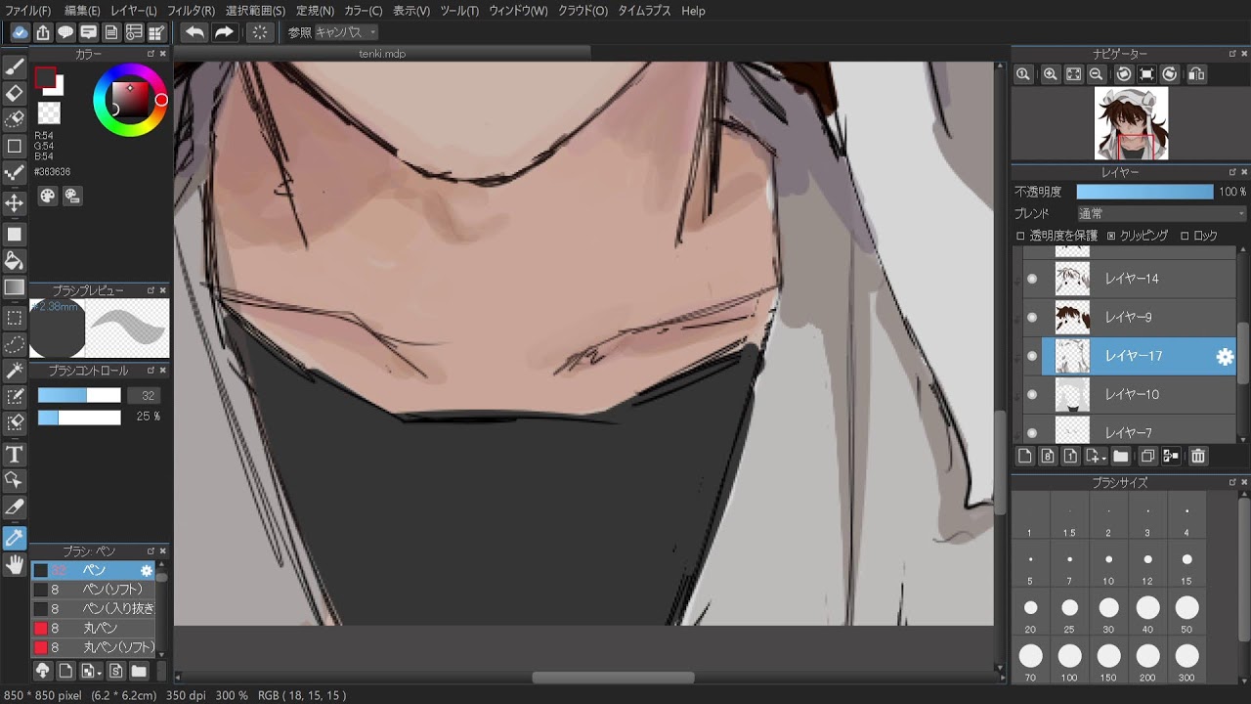Float the カラー panel
1251x704 pixels.
151,54
